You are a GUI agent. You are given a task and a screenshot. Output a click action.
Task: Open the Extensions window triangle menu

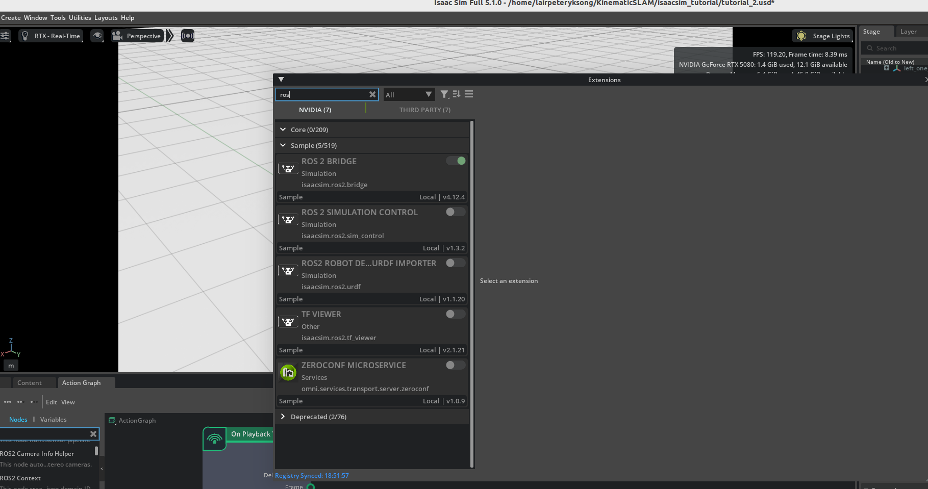coord(281,80)
